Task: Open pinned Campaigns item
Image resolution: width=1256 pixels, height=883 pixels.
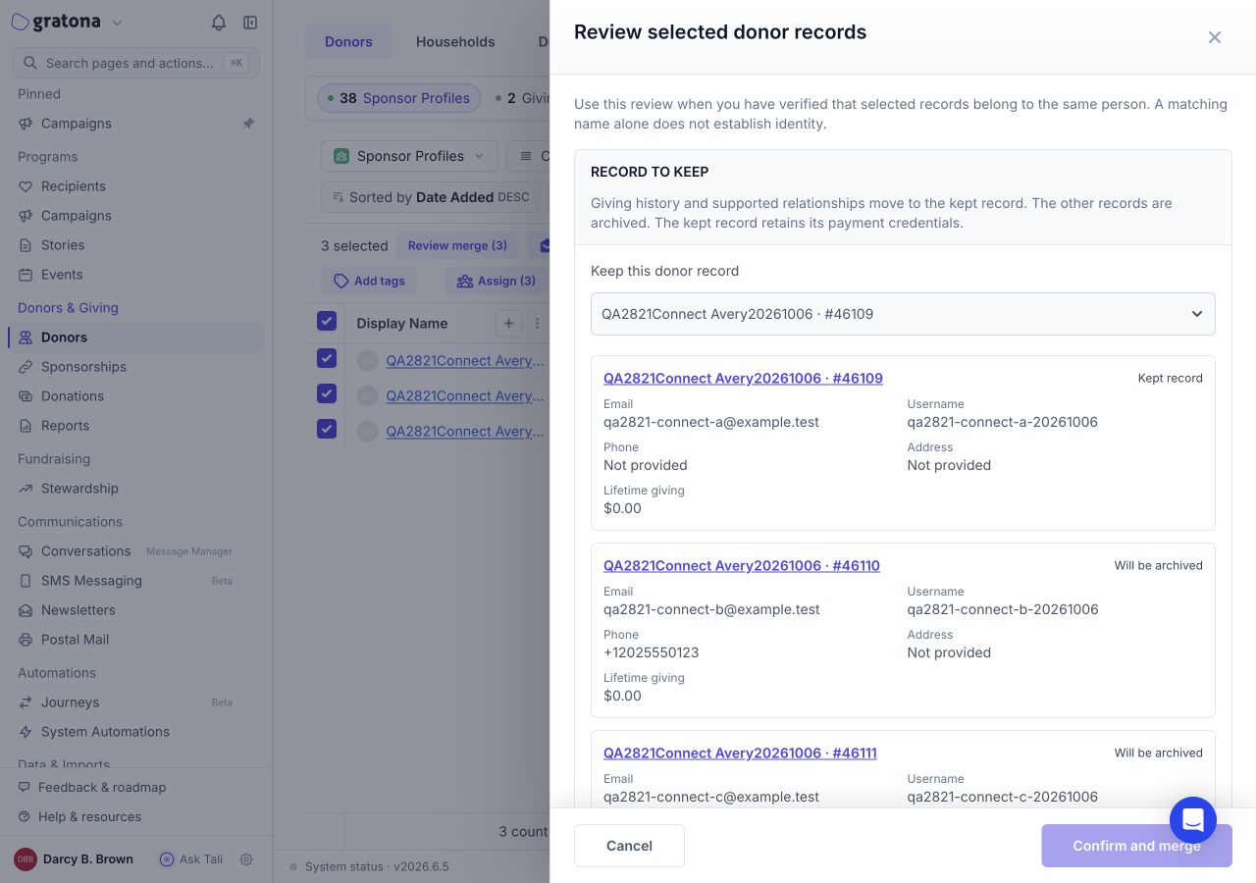Action: pos(77,124)
